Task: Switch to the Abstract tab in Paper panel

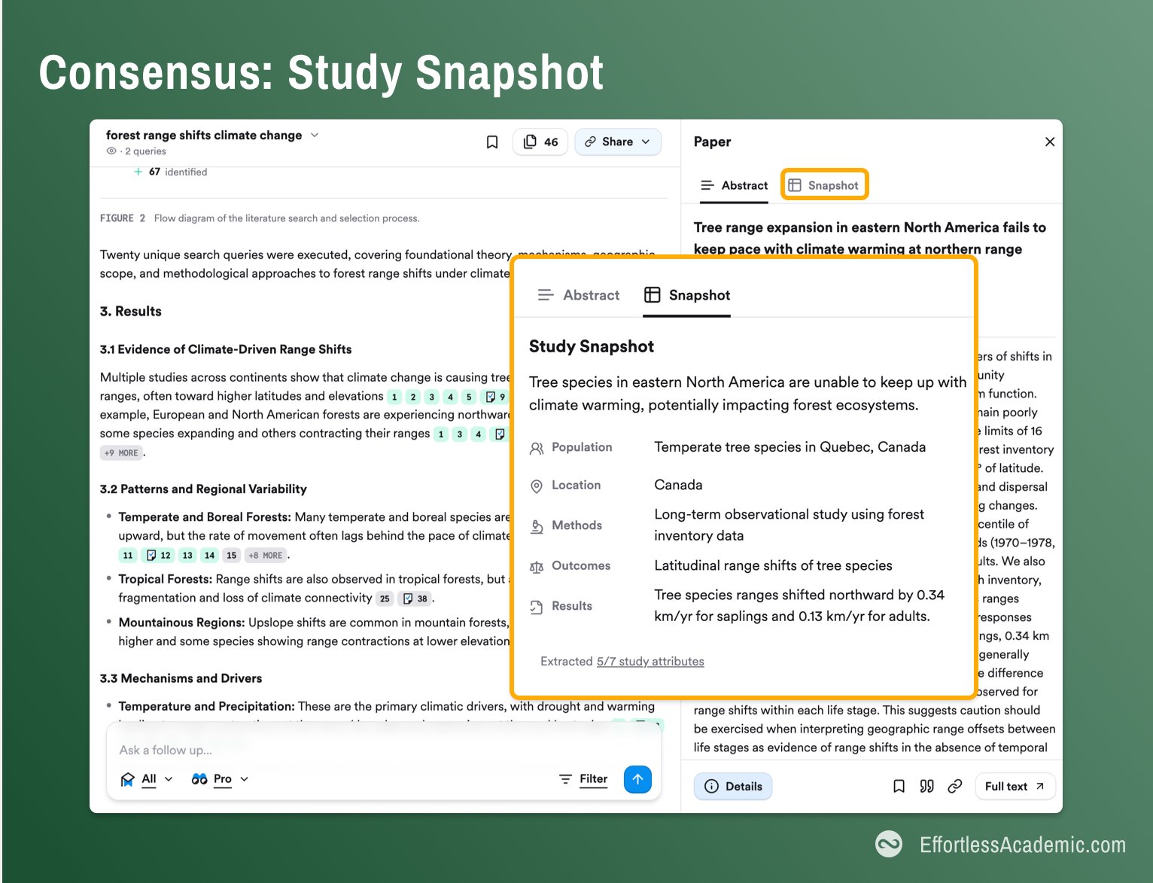Action: (734, 185)
